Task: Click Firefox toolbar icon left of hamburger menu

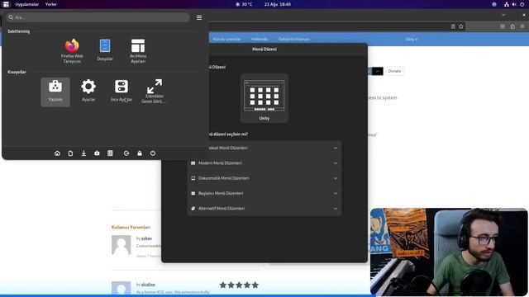Action: 512,26
